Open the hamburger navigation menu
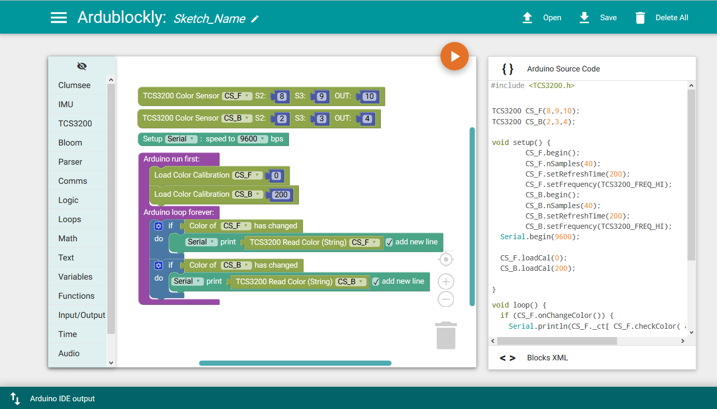 (59, 18)
